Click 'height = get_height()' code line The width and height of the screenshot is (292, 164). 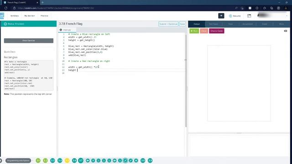click(x=82, y=40)
